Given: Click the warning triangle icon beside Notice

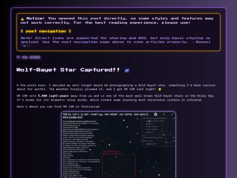Looking at the screenshot, I should (22, 19).
